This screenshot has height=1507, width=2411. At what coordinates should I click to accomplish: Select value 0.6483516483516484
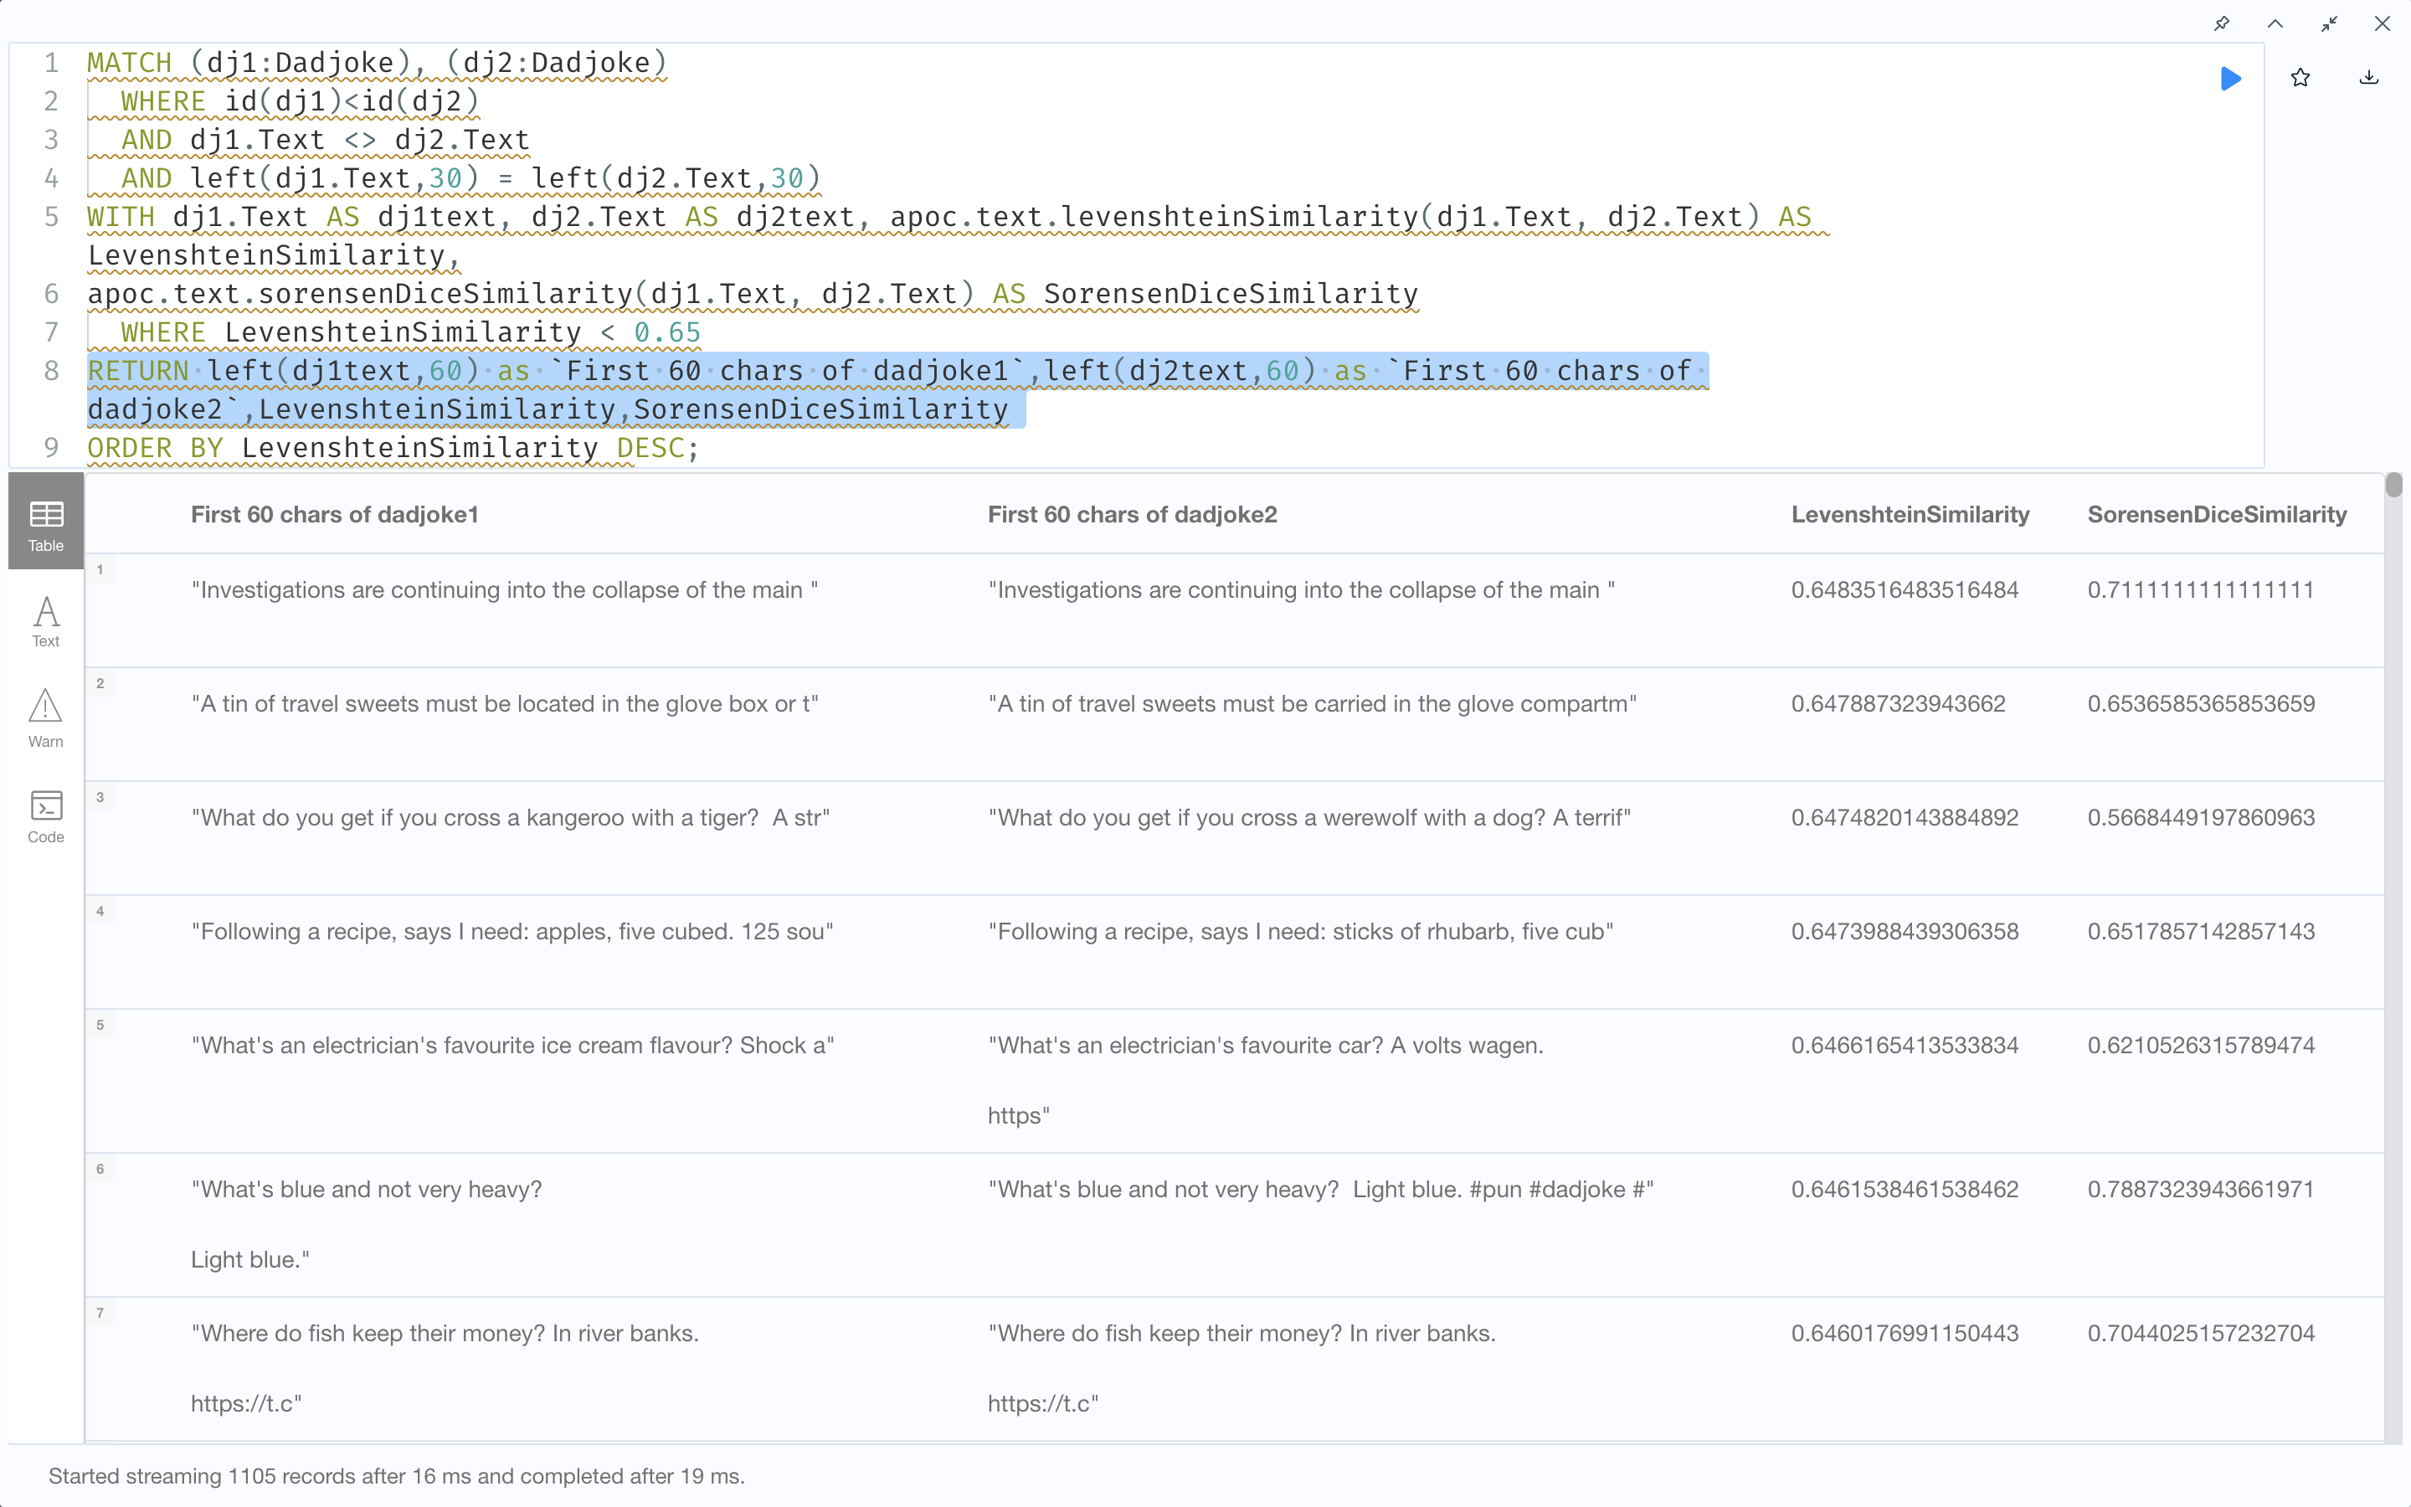(x=1904, y=590)
